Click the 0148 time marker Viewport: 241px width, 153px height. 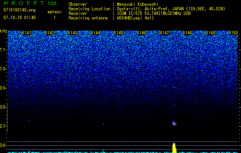[187, 33]
